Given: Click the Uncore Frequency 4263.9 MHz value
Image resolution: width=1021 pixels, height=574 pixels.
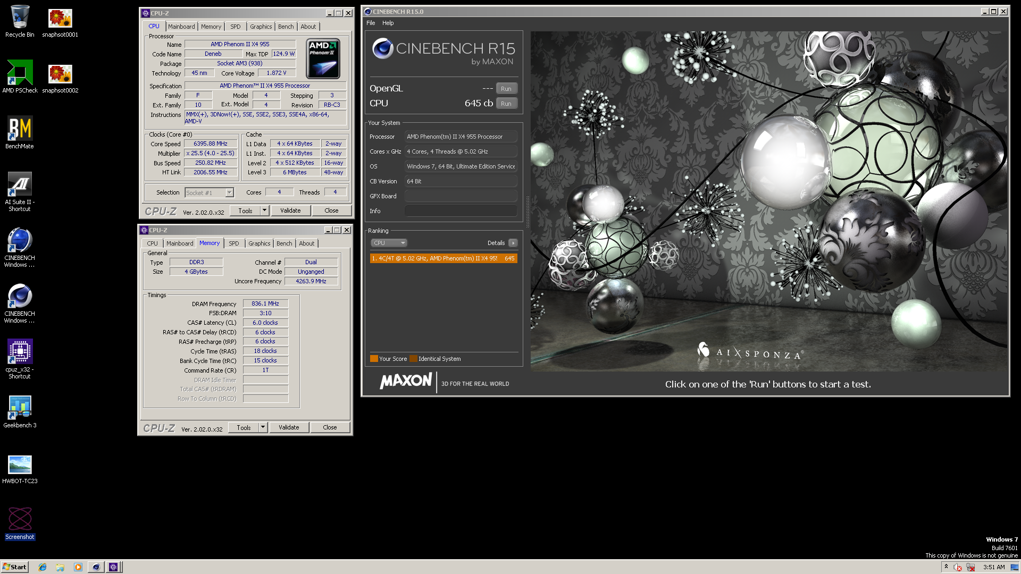Looking at the screenshot, I should click(311, 281).
